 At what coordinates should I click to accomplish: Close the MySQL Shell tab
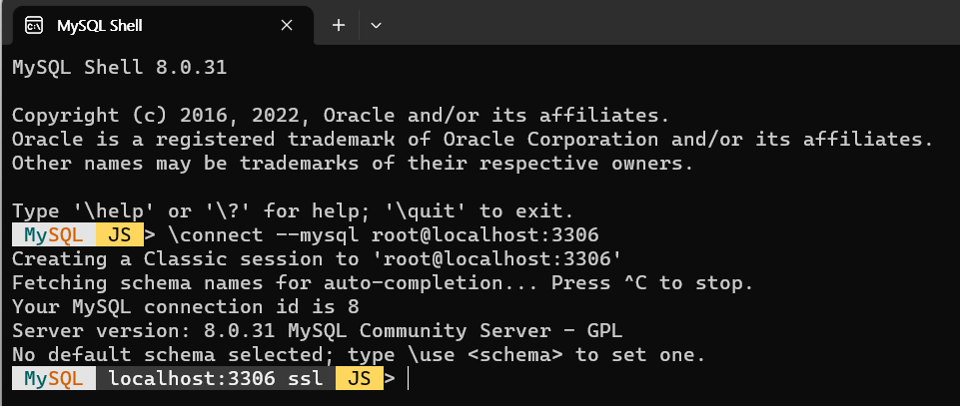click(x=286, y=26)
